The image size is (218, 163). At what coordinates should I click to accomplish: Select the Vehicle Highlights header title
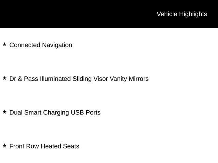[x=182, y=14]
